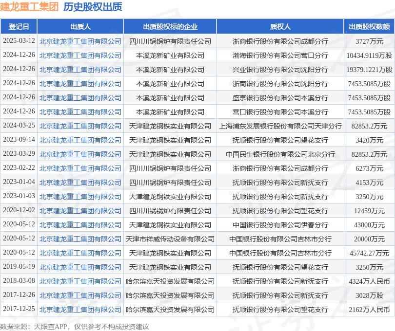
Task: Open 北京建龙重工集团有限公司 link in 2023-09-14 row
Action: point(80,140)
